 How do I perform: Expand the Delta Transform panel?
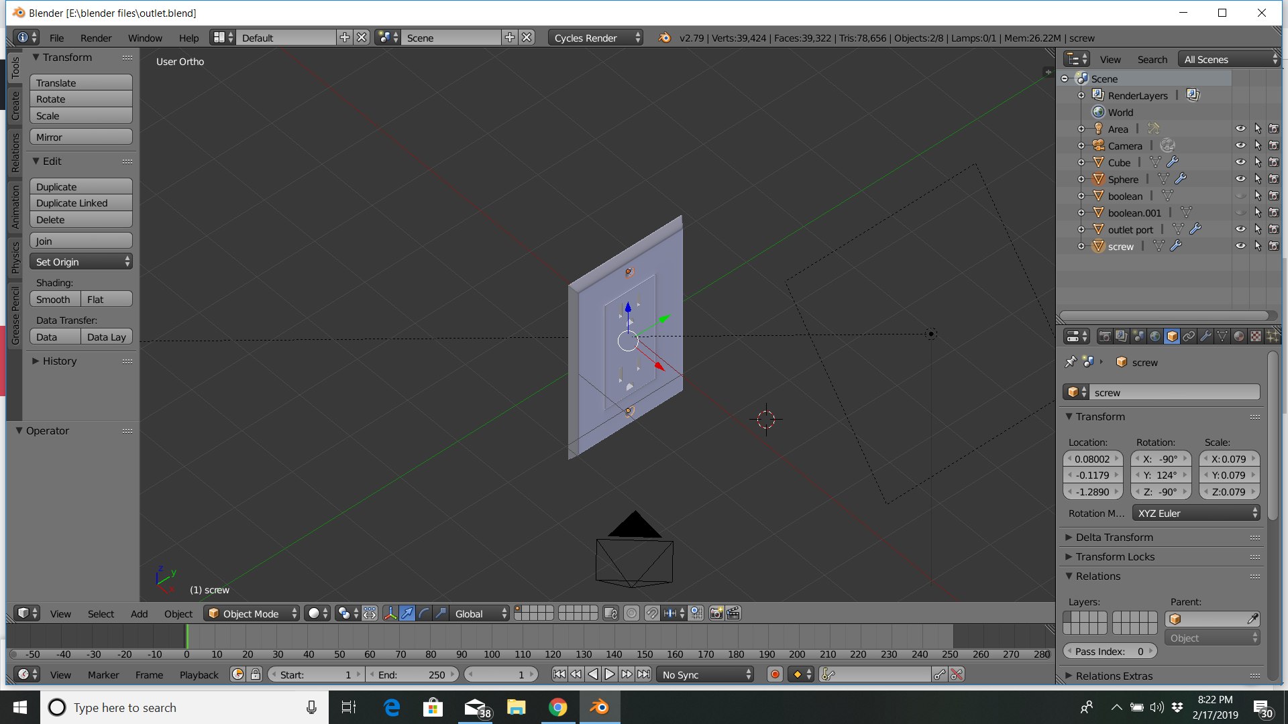(1114, 538)
